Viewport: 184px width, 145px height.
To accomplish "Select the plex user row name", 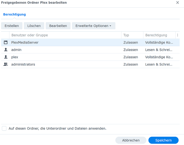I will [15, 57].
